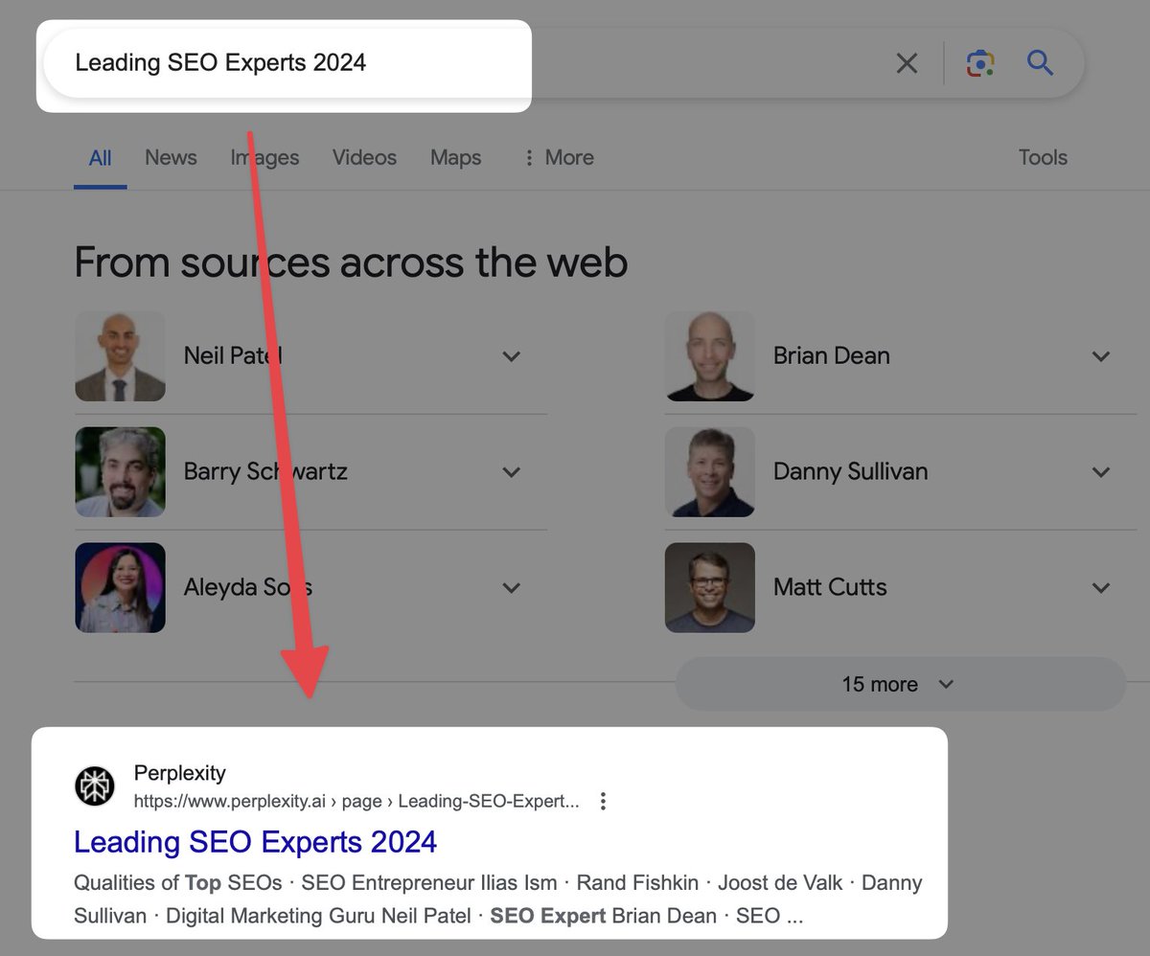Open the three-dot options next to Perplexity URL
Image resolution: width=1150 pixels, height=956 pixels.
click(603, 801)
